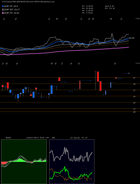Open the ADX indicator chart panel
The height and width of the screenshot is (184, 140).
coord(72,162)
